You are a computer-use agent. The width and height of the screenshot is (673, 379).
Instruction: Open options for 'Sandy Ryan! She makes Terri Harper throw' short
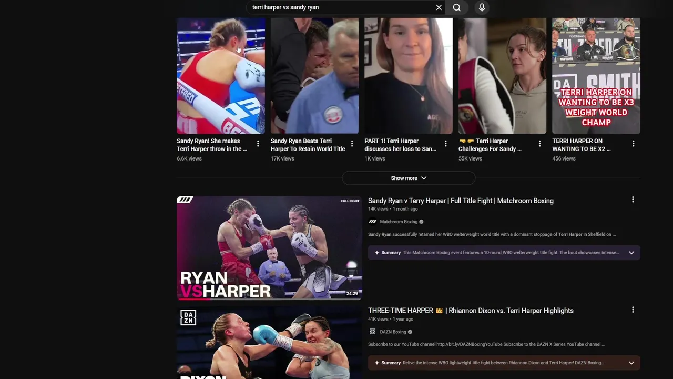(258, 144)
